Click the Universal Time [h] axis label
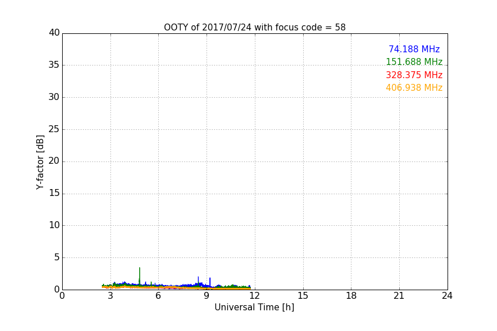The width and height of the screenshot is (497, 331). 254,307
